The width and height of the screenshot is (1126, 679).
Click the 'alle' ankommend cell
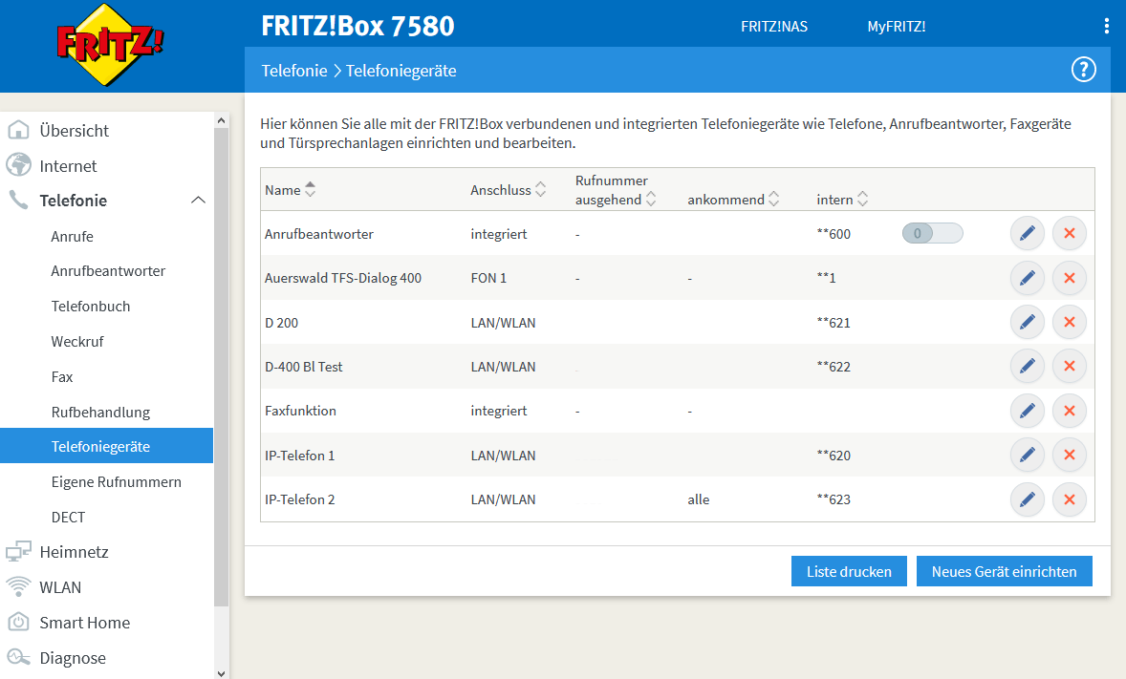point(698,499)
